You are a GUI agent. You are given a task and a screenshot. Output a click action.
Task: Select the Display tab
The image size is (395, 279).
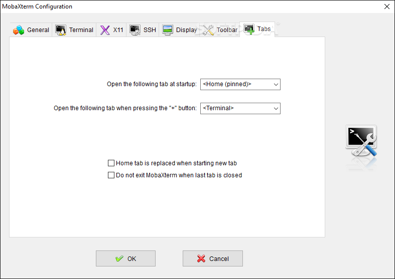tap(179, 30)
